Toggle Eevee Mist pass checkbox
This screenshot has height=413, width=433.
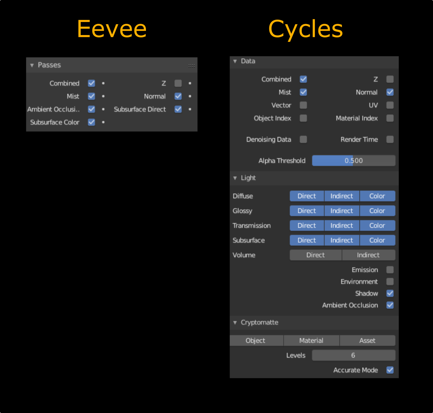tap(91, 96)
